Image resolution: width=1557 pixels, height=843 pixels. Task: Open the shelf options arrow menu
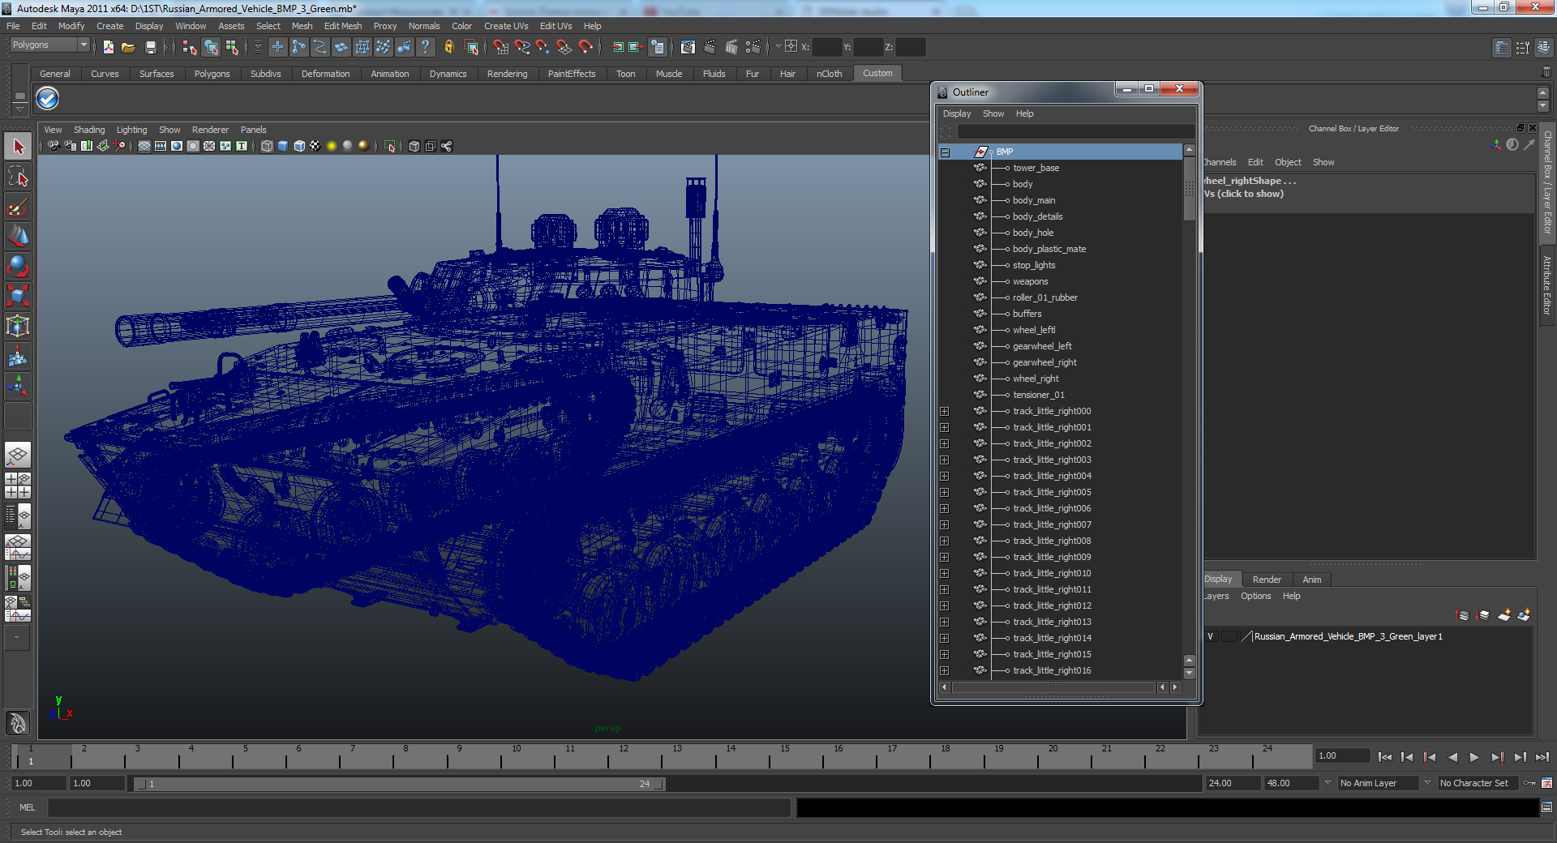click(19, 109)
